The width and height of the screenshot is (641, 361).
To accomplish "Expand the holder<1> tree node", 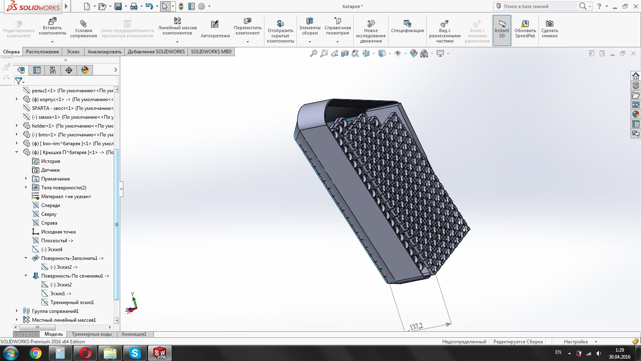I will 17,126.
